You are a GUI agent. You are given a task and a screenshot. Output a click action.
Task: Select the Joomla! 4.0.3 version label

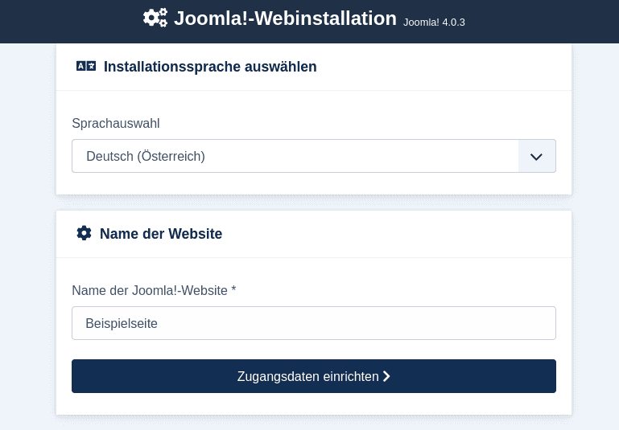tap(434, 23)
